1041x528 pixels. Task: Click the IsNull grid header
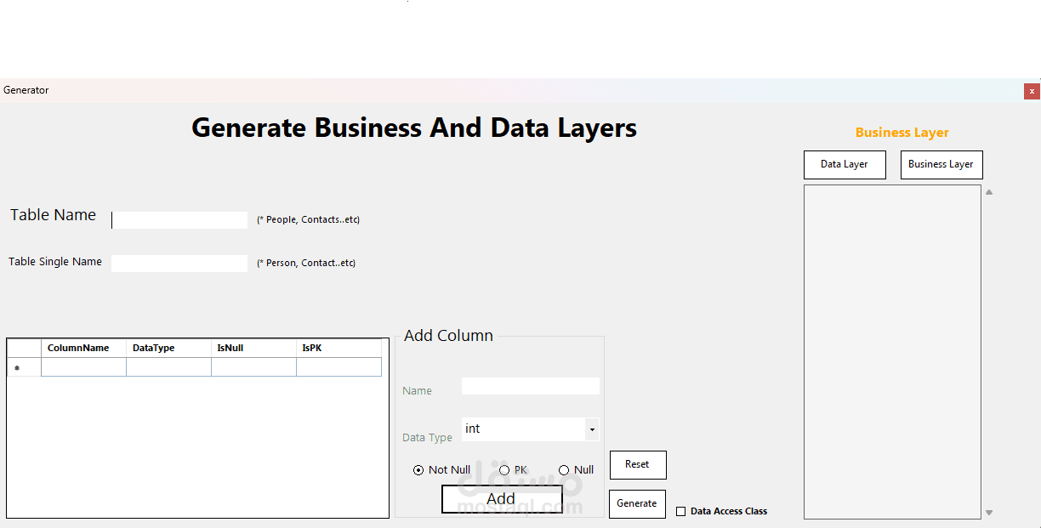253,349
